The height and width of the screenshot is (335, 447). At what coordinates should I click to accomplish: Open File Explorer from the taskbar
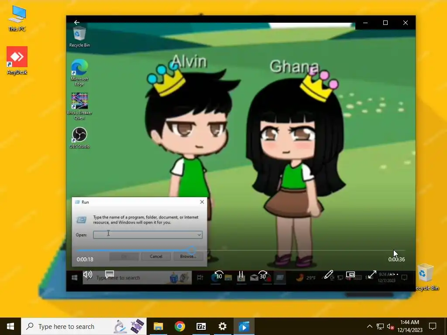pyautogui.click(x=158, y=326)
